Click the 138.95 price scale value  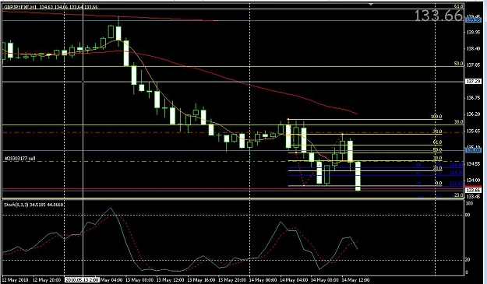click(473, 32)
